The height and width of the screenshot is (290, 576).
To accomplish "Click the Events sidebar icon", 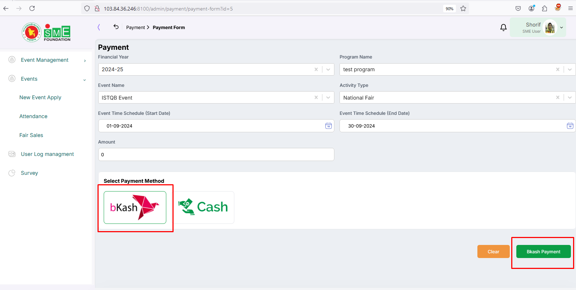I will tap(12, 78).
